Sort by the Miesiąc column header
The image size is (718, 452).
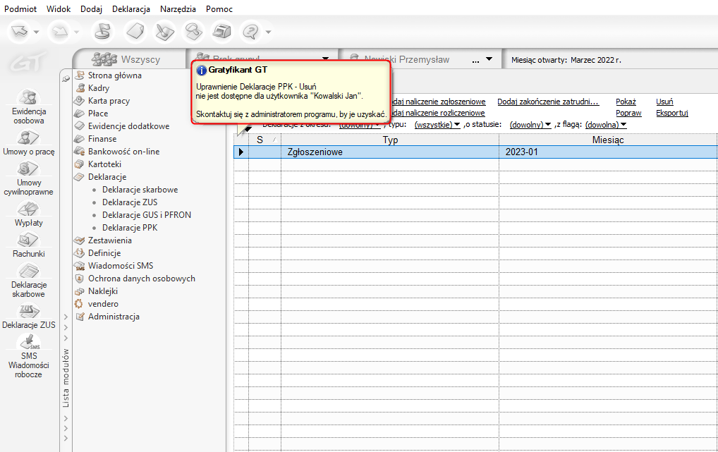coord(607,140)
